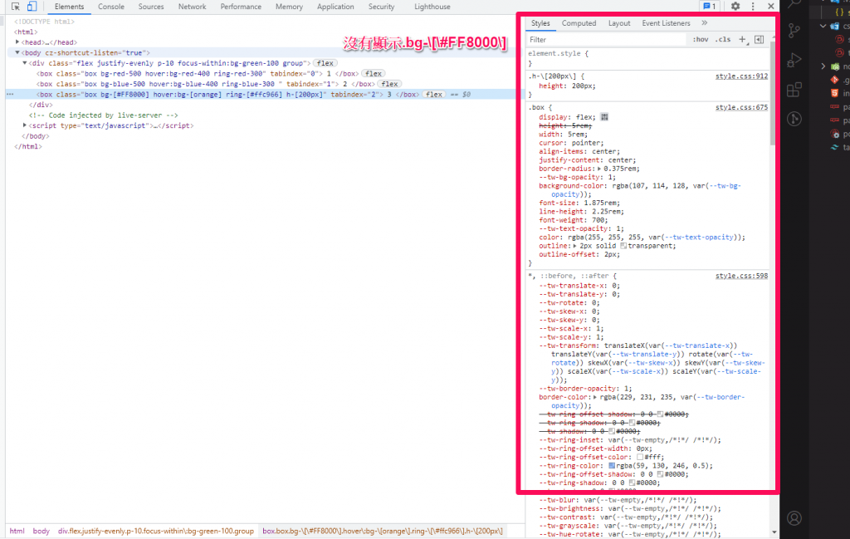Open the style.css:675 source link

741,107
